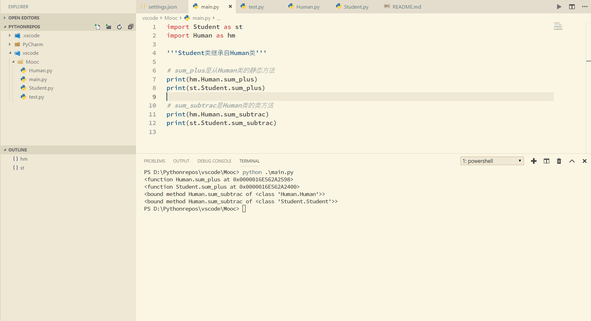The width and height of the screenshot is (591, 321).
Task: Click the New Folder icon in explorer
Action: (108, 27)
